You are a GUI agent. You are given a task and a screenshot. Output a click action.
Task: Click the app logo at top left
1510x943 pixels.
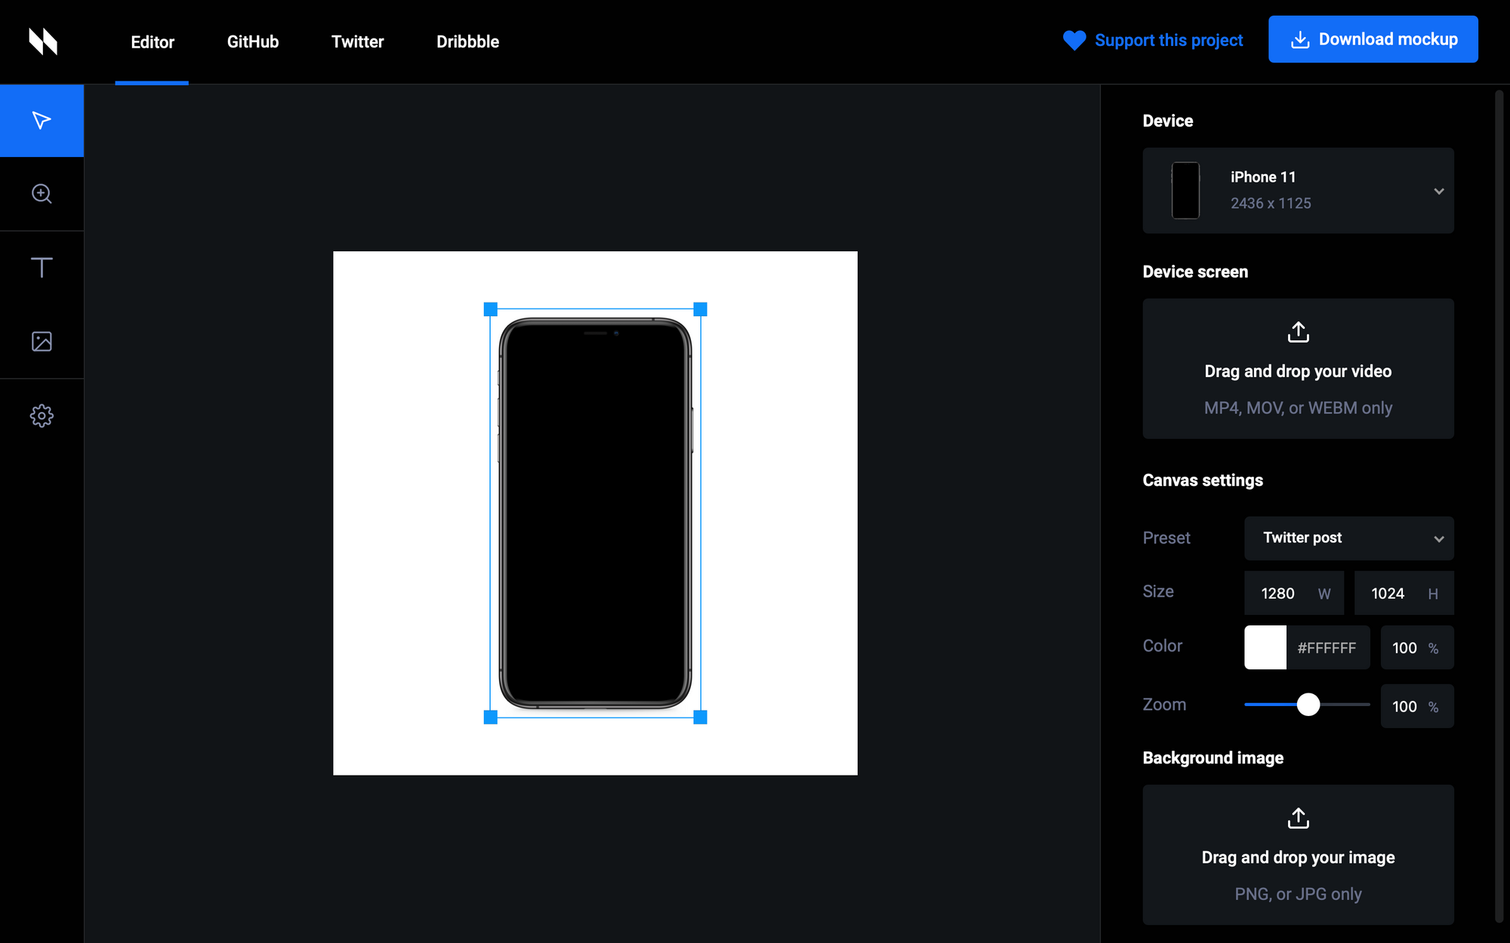(x=43, y=41)
